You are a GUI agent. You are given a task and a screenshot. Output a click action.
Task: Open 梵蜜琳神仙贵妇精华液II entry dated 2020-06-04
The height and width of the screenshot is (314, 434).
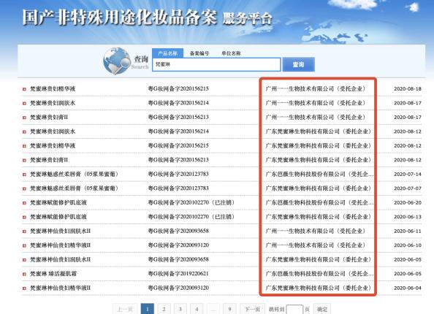(61, 288)
